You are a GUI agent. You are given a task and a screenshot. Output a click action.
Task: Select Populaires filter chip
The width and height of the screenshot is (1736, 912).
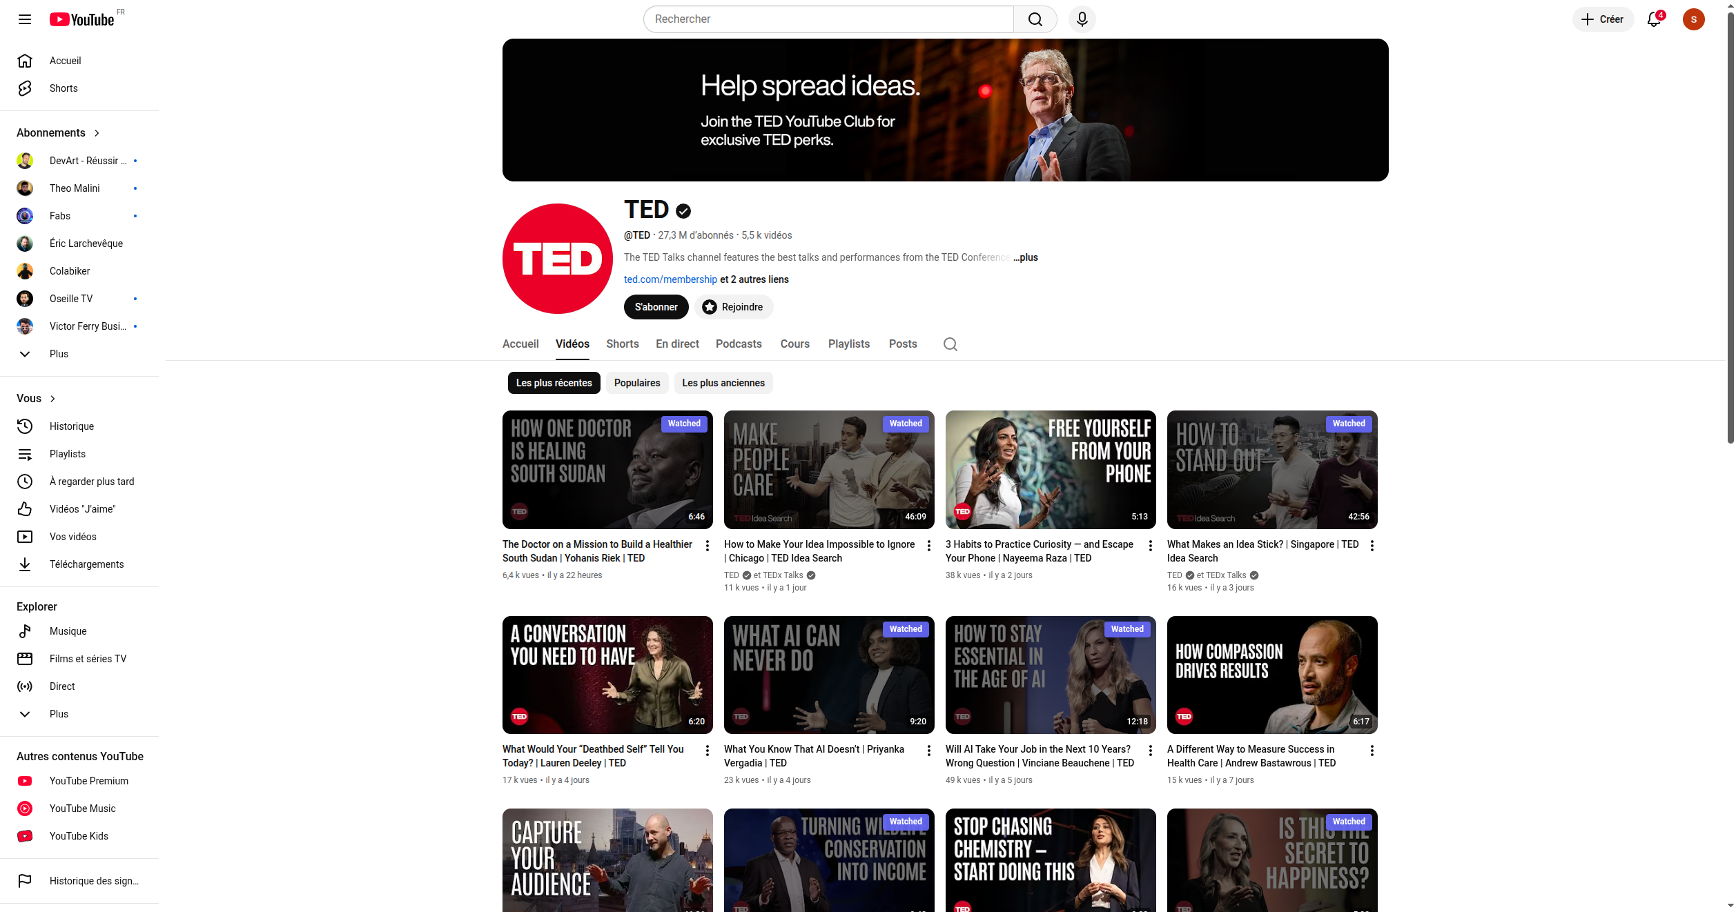point(637,383)
